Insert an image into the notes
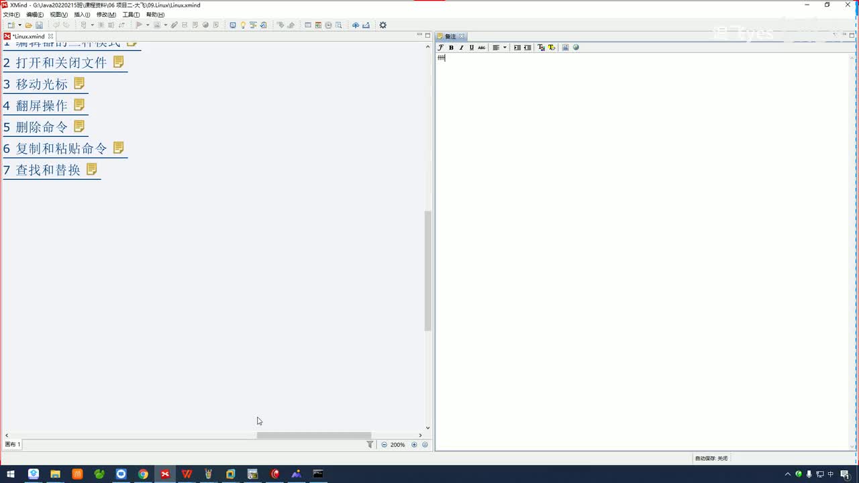859x483 pixels. point(565,48)
